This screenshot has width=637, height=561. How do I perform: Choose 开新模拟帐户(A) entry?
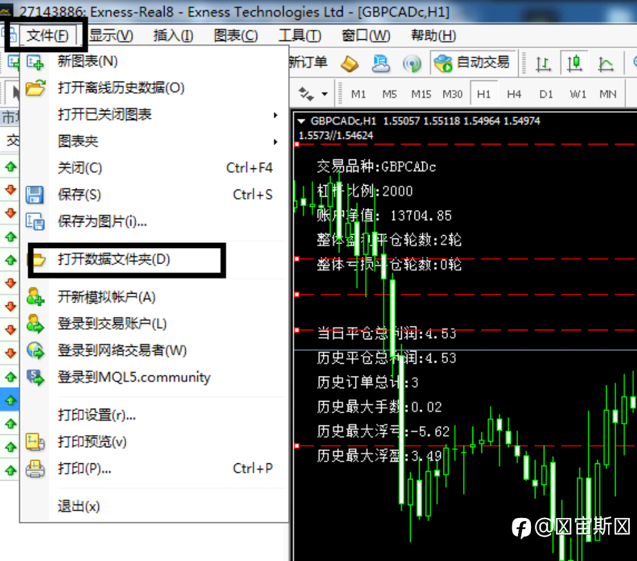154,297
